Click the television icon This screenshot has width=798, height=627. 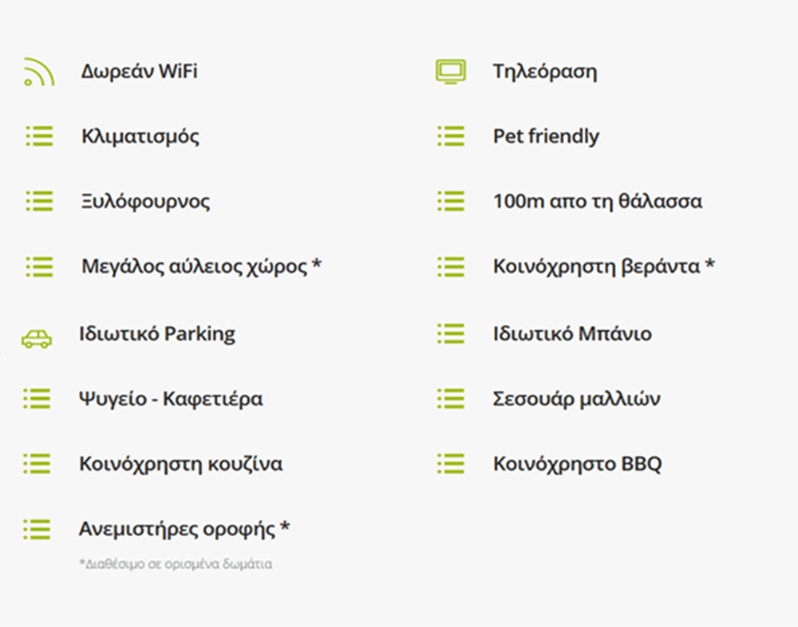[450, 72]
